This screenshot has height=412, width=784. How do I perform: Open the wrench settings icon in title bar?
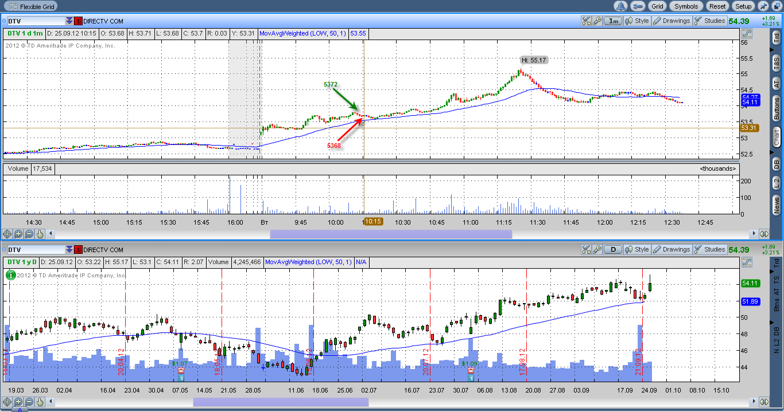(638, 6)
